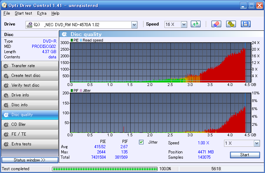The height and width of the screenshot is (173, 265).
Task: Select the Drive info tab
Action: tap(30, 95)
